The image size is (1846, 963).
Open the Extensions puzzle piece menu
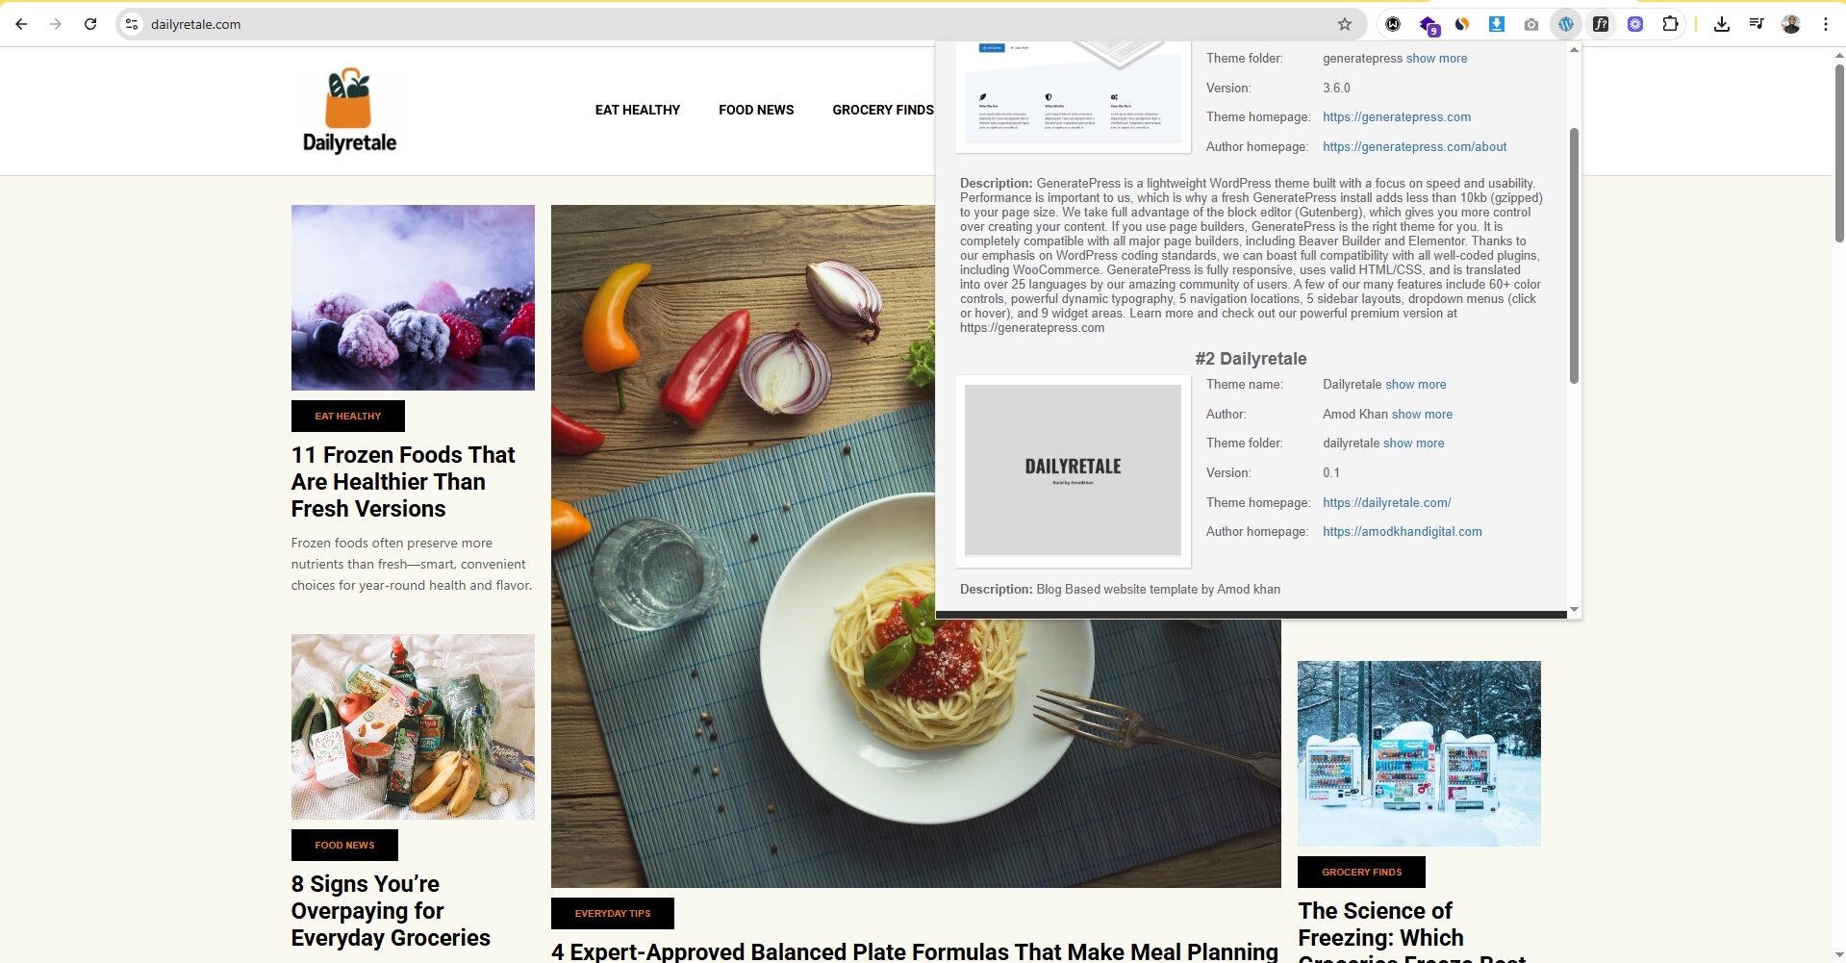(1670, 24)
